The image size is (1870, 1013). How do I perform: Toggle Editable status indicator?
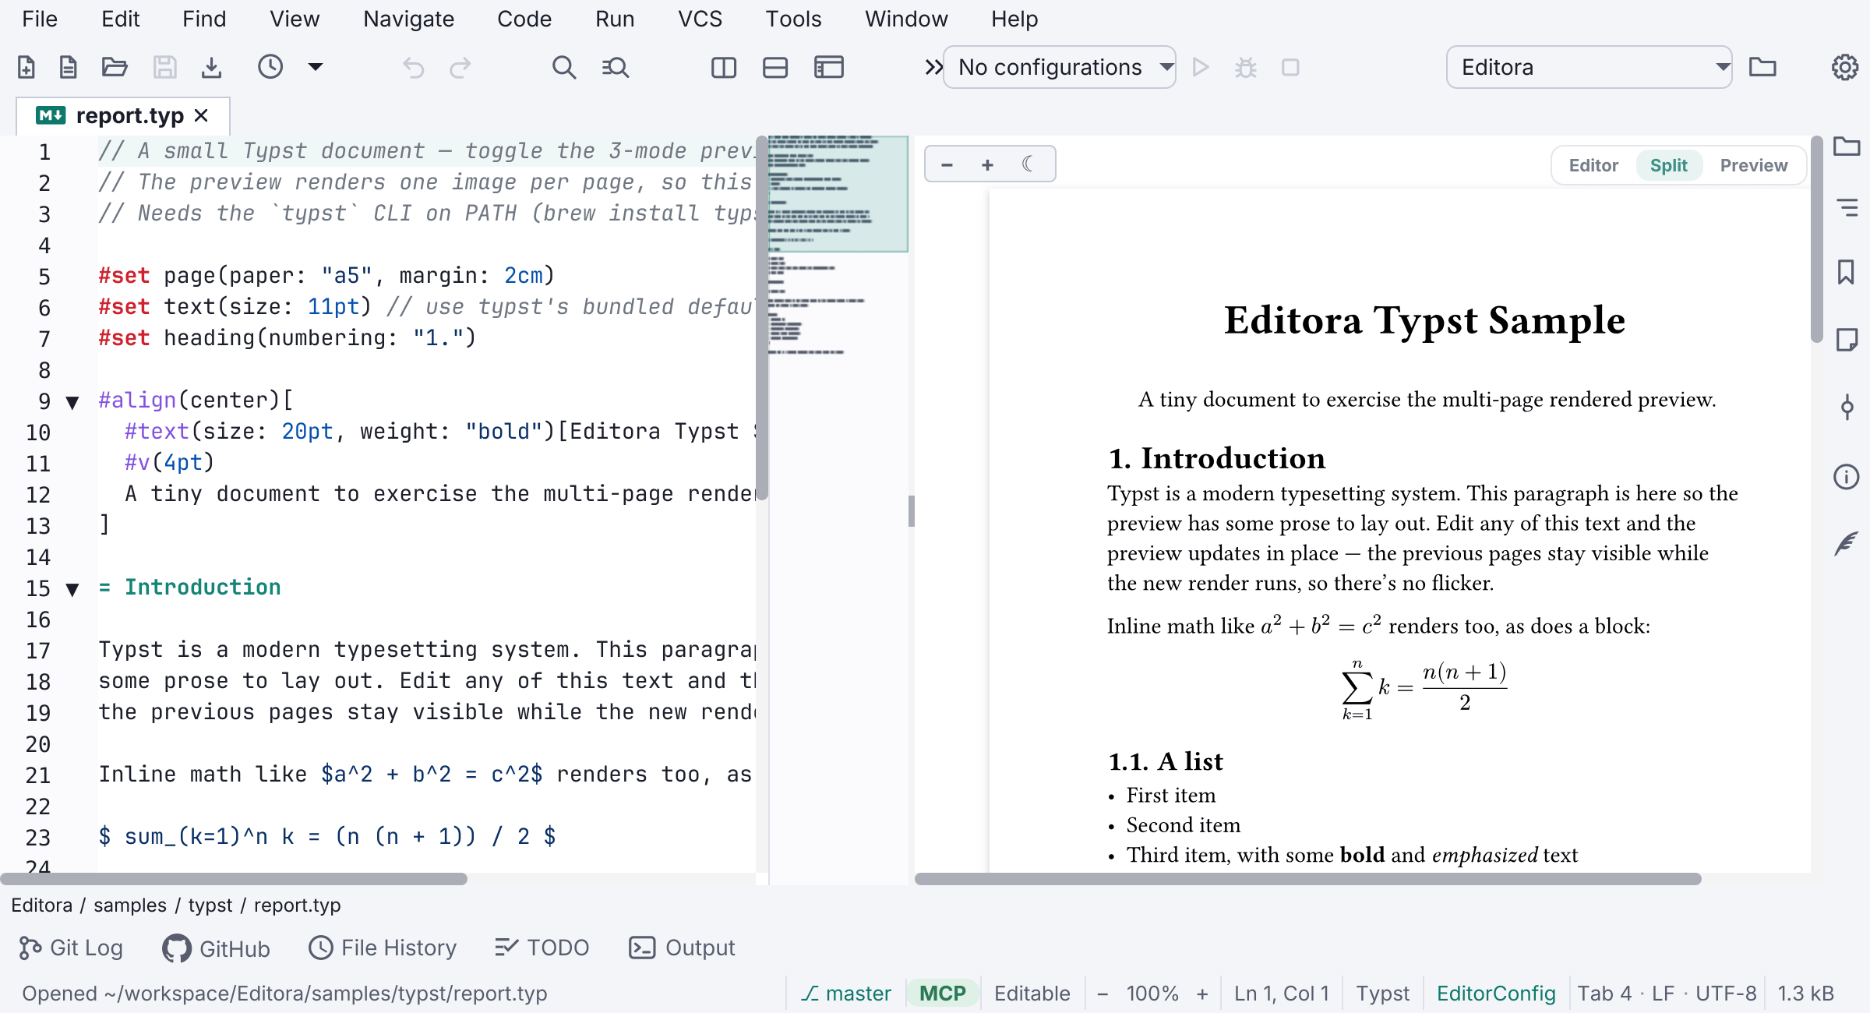tap(1032, 994)
